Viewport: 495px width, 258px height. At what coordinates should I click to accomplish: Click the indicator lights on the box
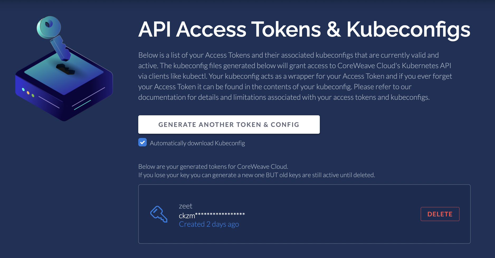tap(28, 92)
